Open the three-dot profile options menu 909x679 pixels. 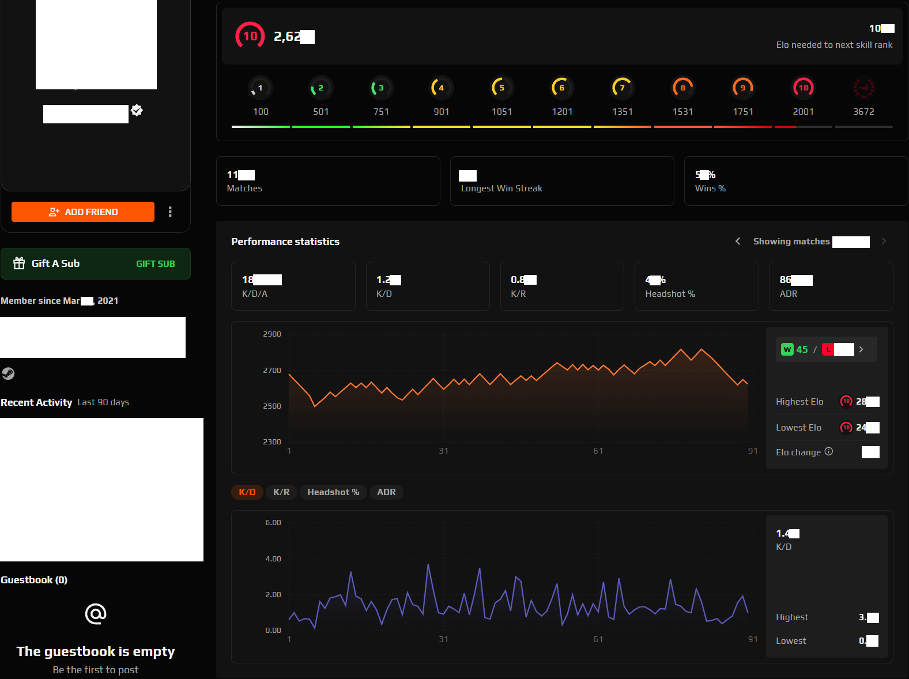click(170, 212)
